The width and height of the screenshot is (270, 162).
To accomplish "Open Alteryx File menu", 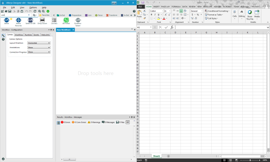I will (x=5, y=7).
